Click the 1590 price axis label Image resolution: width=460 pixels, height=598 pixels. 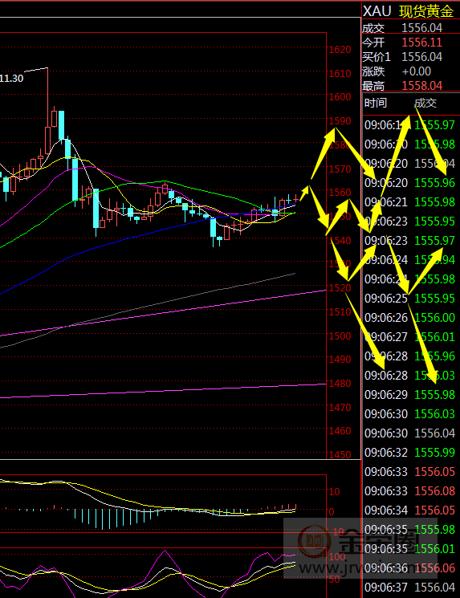click(340, 121)
